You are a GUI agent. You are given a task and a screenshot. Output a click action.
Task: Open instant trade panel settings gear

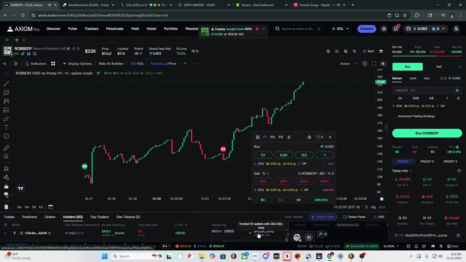(309, 137)
